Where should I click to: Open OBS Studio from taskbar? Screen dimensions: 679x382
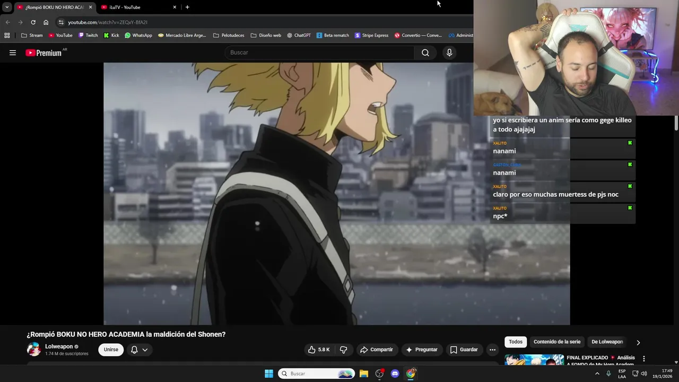(x=379, y=374)
